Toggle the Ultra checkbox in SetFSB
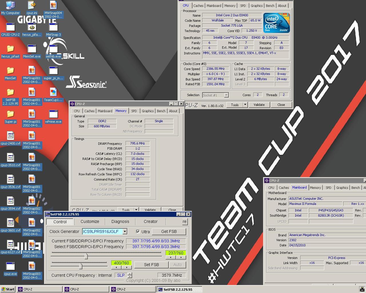Viewport: 366px width, 293px height. point(138,231)
